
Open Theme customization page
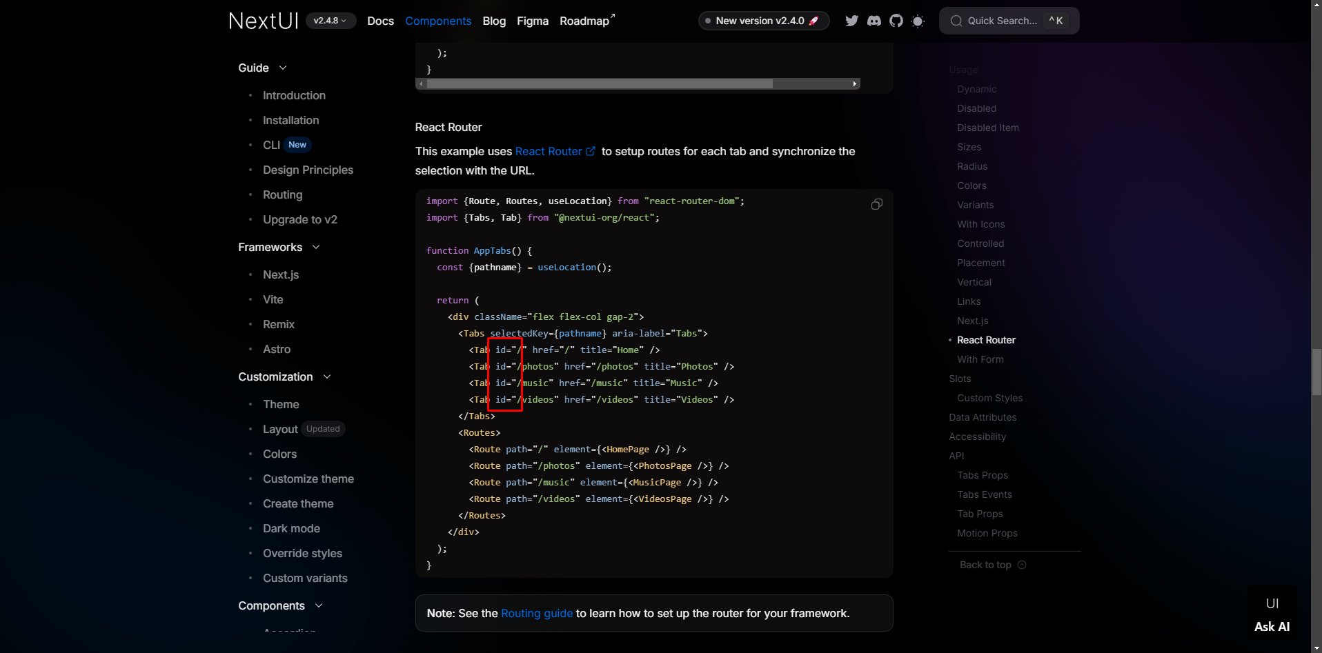coord(281,404)
